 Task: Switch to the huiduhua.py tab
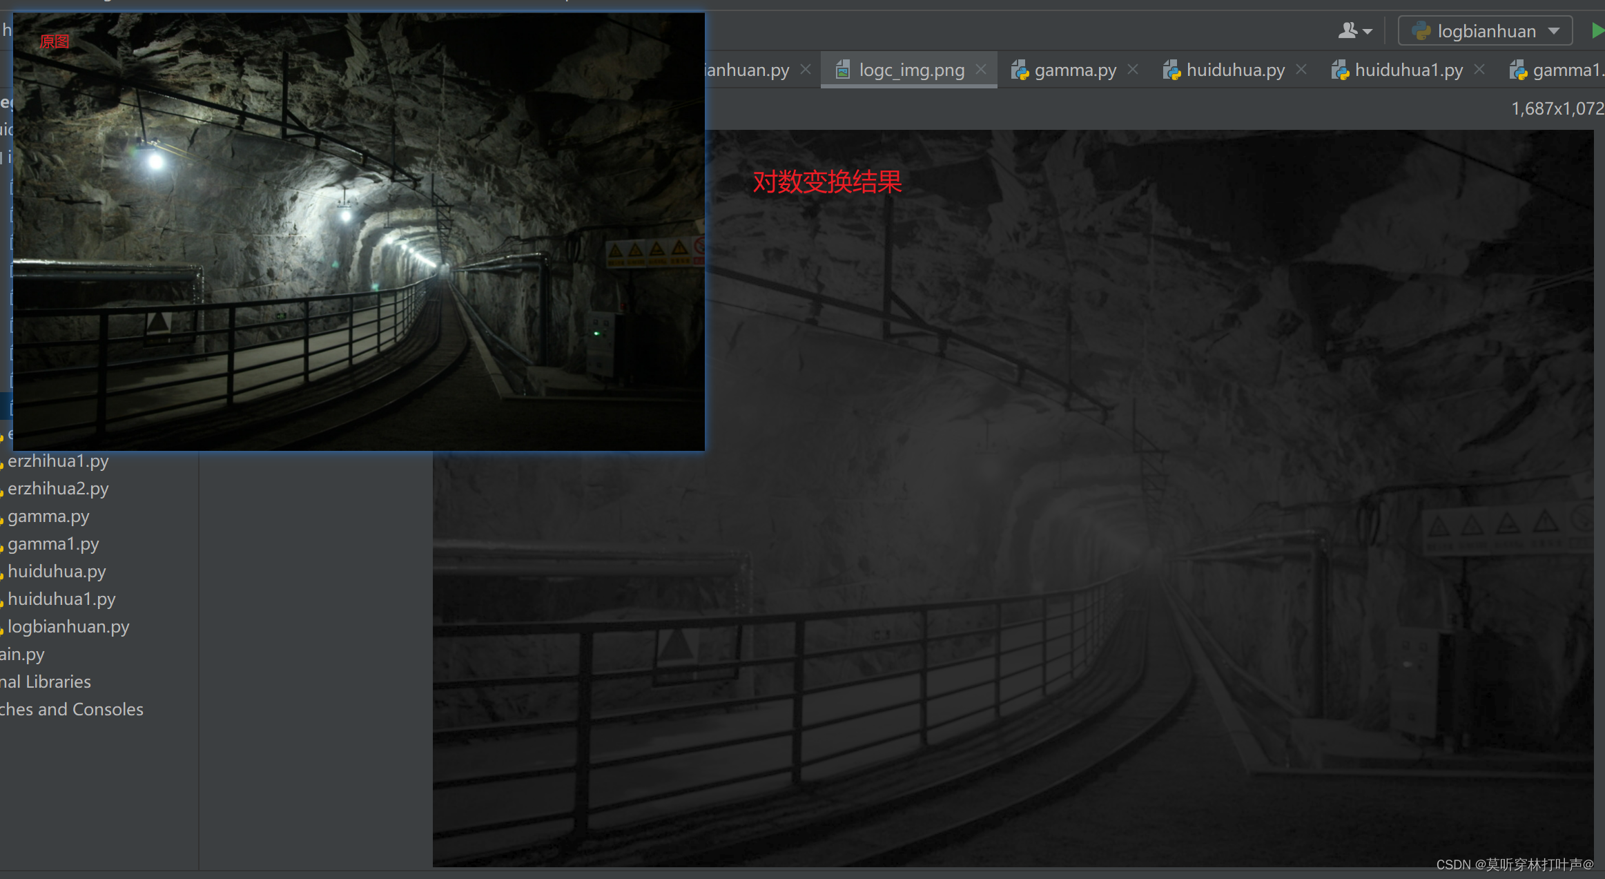1235,70
